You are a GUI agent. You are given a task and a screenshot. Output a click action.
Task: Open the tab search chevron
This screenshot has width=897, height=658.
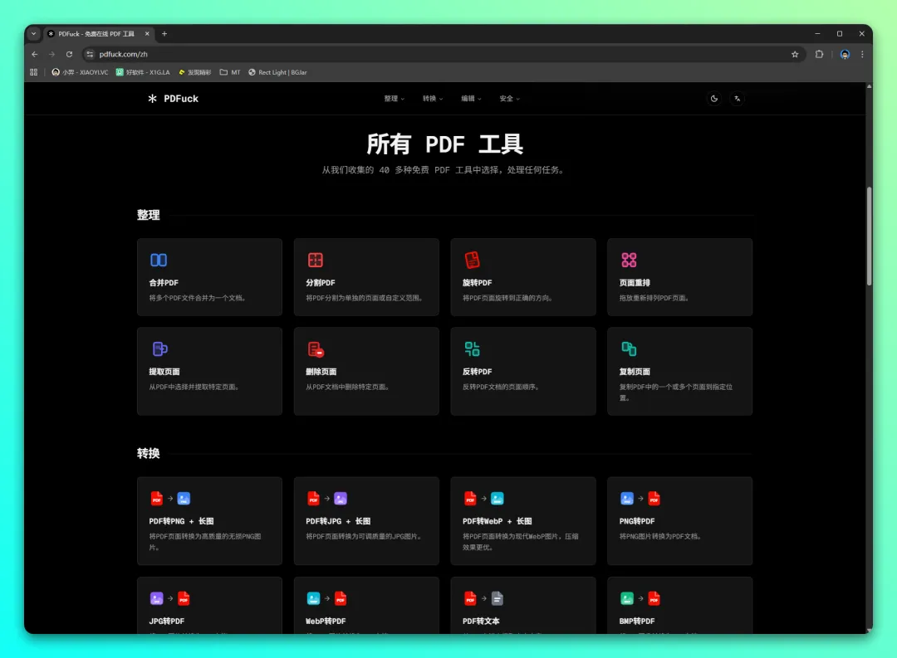pos(34,34)
